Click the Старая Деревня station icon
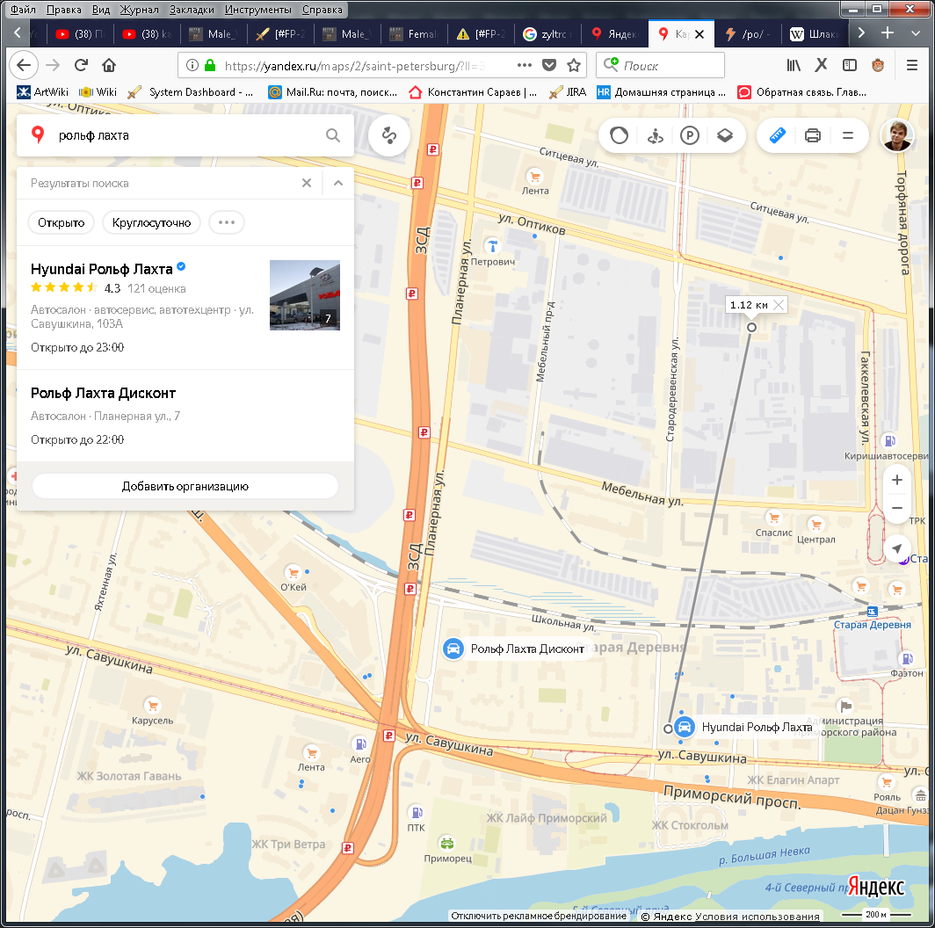The image size is (935, 928). click(x=873, y=612)
